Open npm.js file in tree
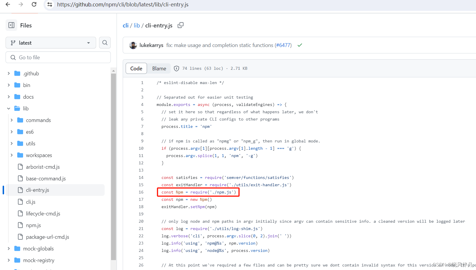This screenshot has width=476, height=270. (33, 225)
